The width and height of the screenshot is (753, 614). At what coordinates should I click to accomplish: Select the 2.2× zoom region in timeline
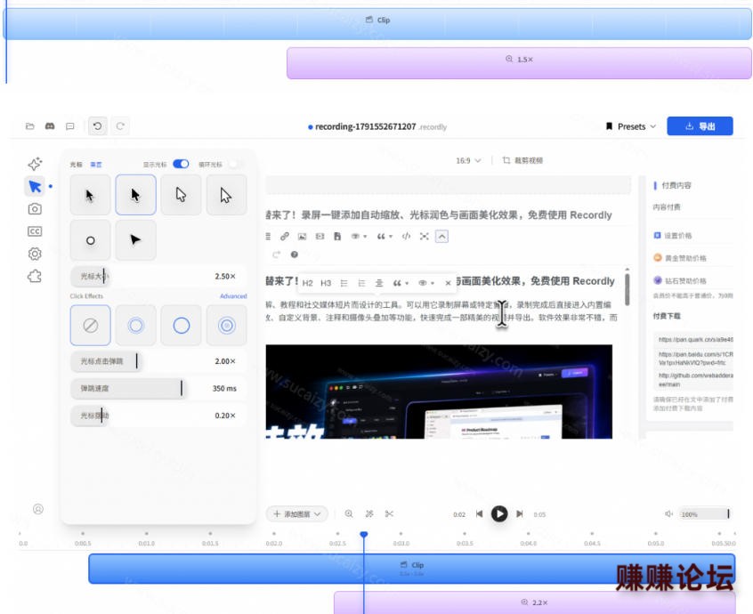click(535, 602)
